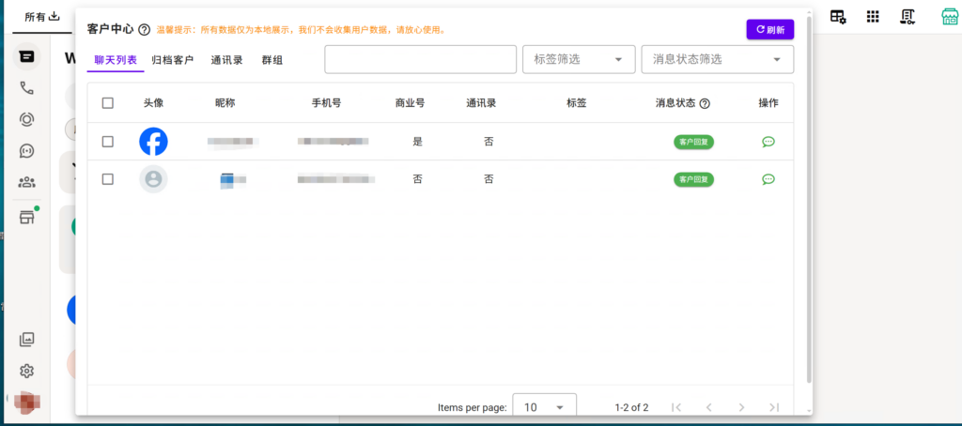
Task: Go to next page of table
Action: 742,407
